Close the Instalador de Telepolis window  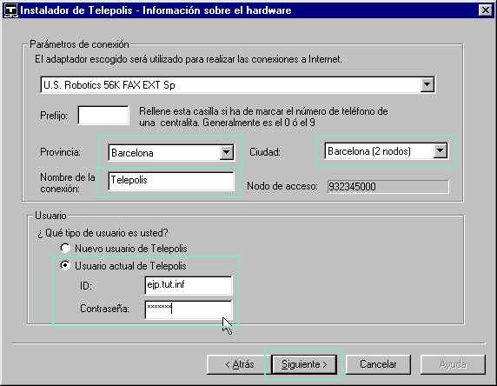486,10
